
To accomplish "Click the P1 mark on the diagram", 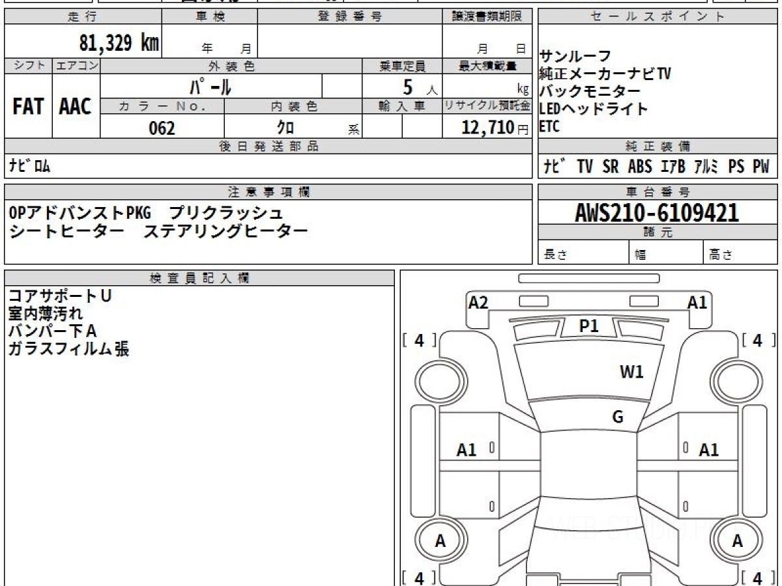I will tap(589, 326).
